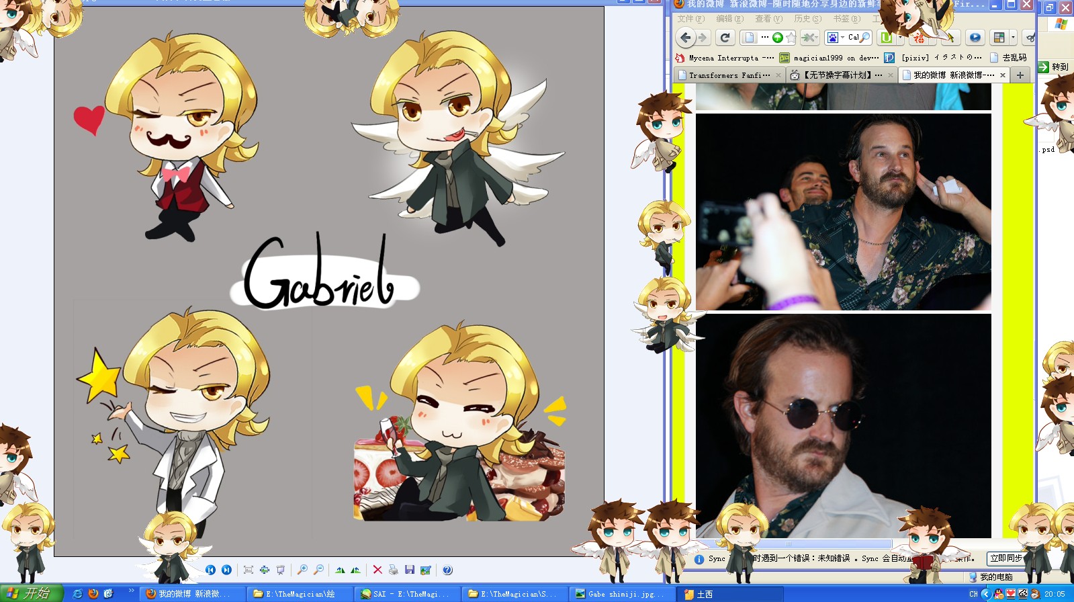1074x602 pixels.
Task: Go to next image in picture viewer
Action: (x=226, y=570)
